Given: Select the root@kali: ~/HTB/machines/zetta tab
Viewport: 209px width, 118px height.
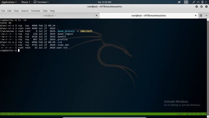Looking at the screenshot, I should click(149, 16).
